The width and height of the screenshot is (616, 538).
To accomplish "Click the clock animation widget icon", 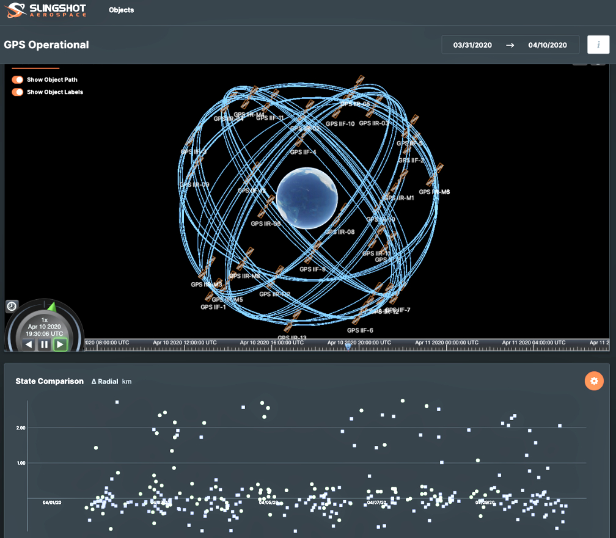I will (x=12, y=307).
